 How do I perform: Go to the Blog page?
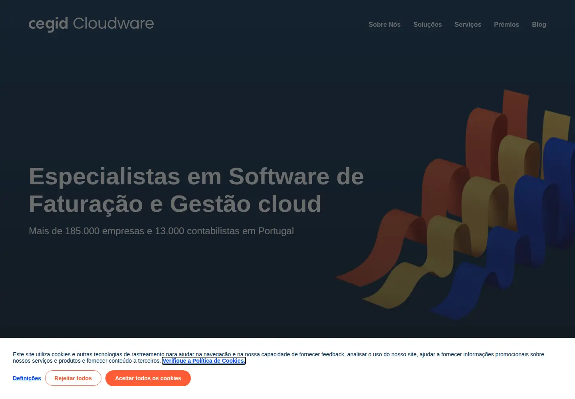click(539, 24)
